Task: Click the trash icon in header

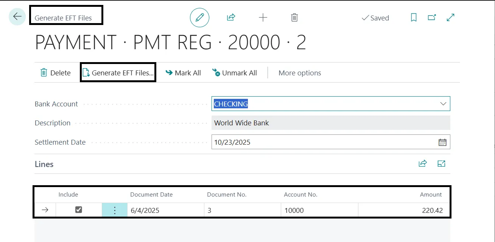Action: pyautogui.click(x=294, y=17)
